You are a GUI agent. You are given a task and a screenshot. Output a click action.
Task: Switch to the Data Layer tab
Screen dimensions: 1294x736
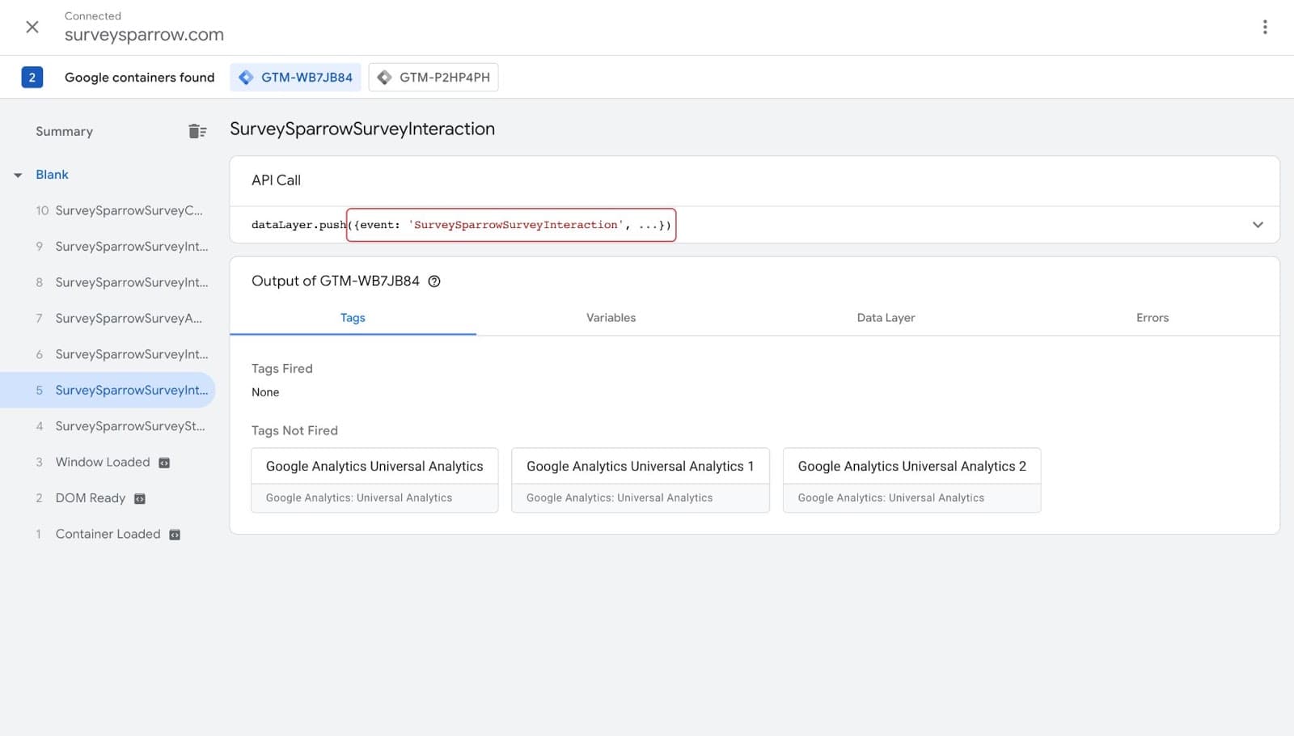(x=886, y=318)
